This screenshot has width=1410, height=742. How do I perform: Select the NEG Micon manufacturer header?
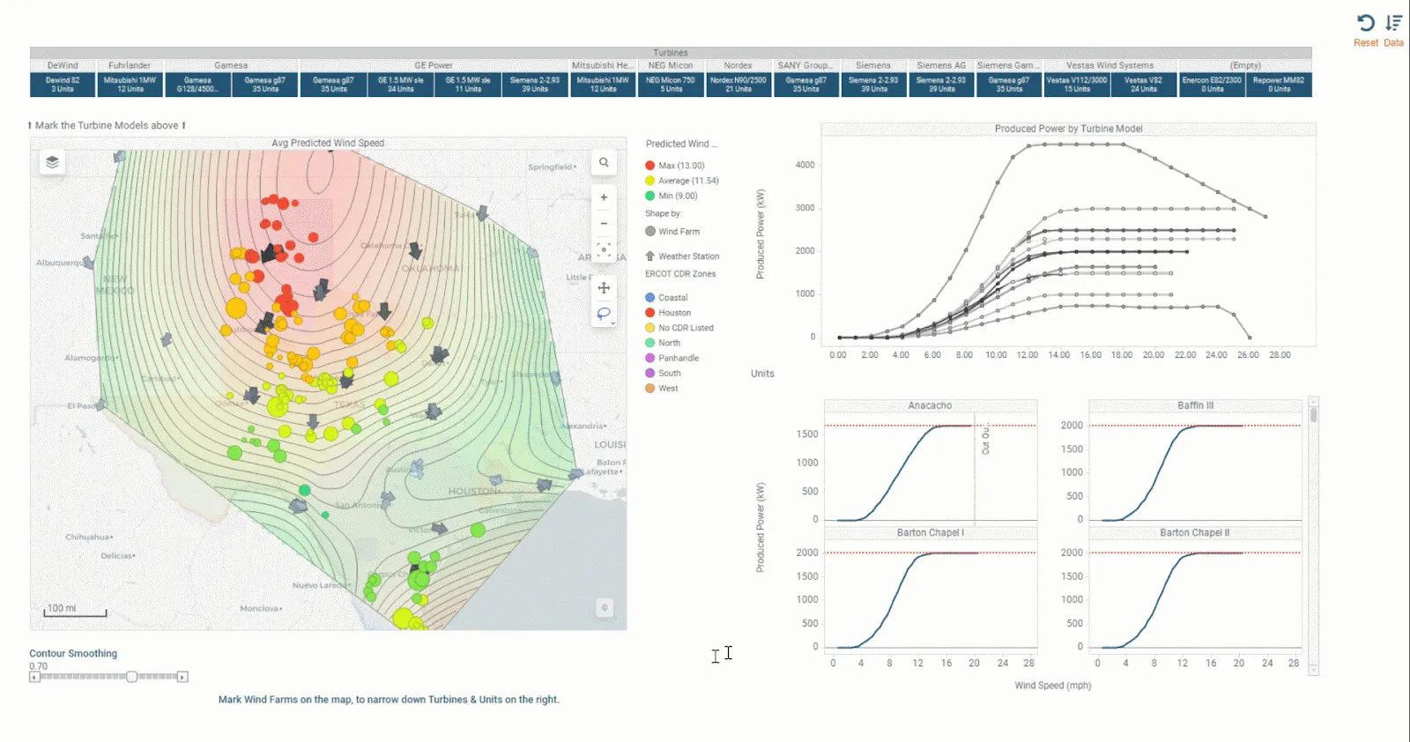pos(671,65)
